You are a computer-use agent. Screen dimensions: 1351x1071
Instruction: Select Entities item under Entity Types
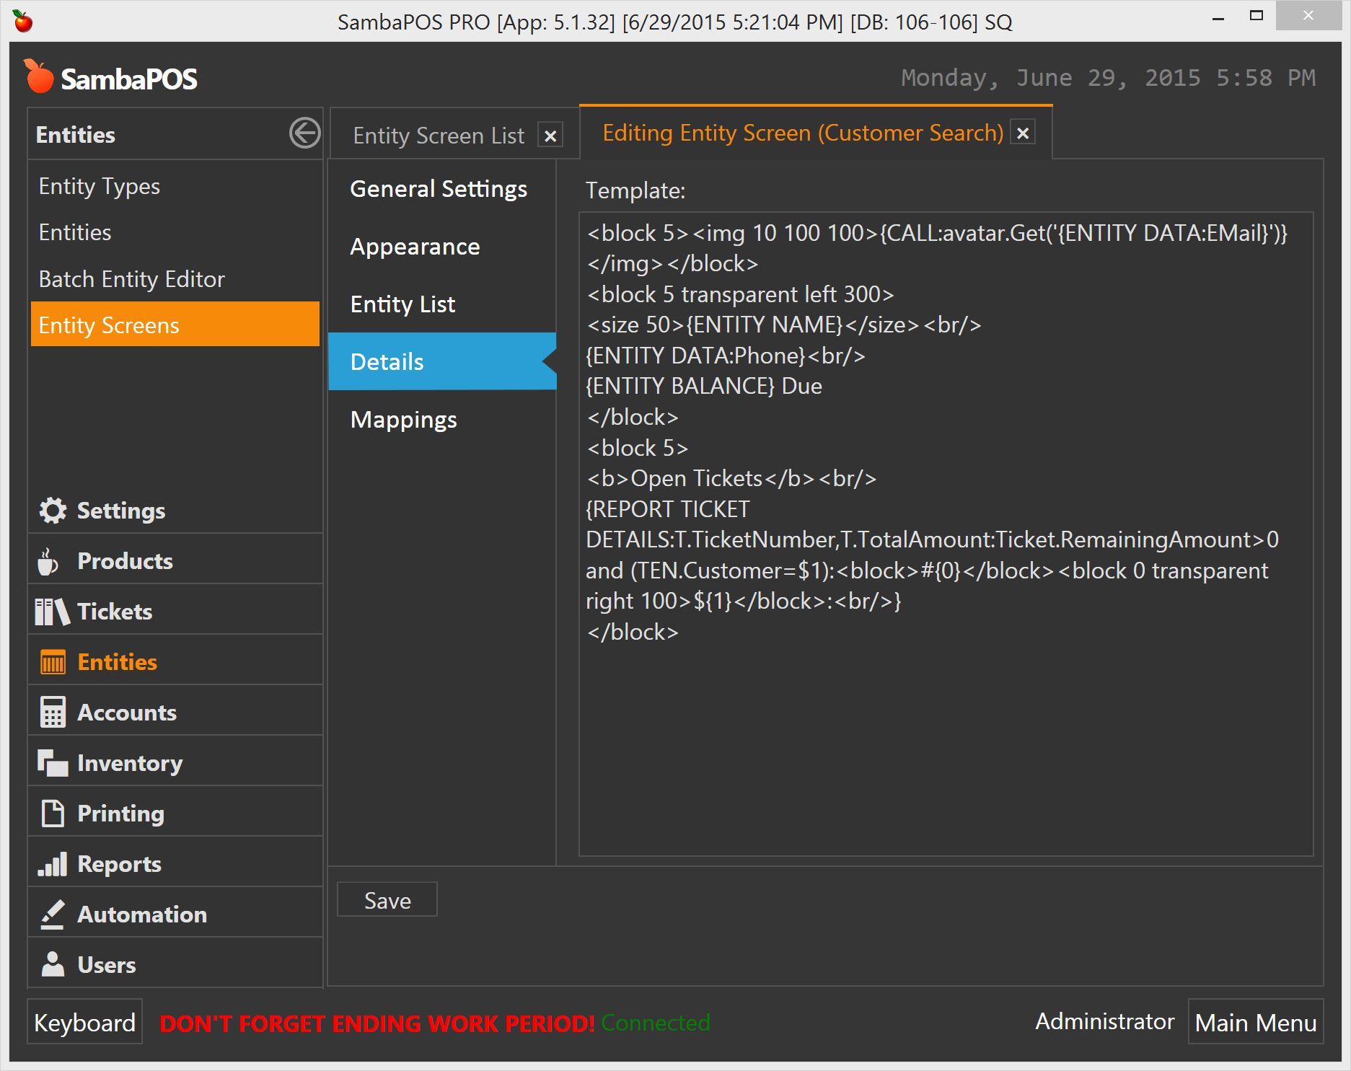(175, 232)
